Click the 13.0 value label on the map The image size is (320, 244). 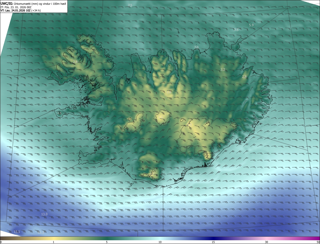(x=44, y=214)
